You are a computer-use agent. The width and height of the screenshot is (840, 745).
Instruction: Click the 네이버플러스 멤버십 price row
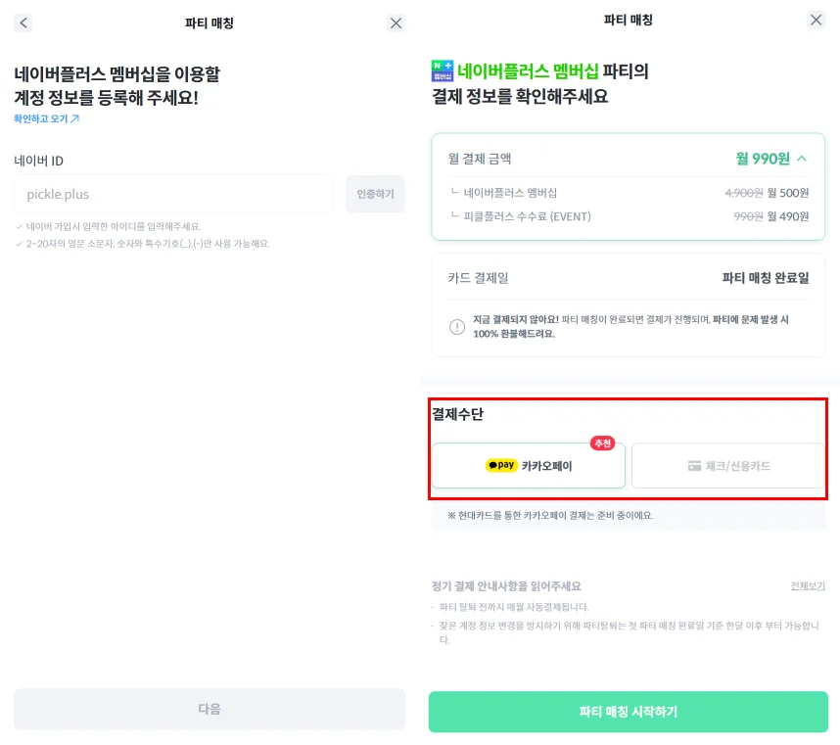(628, 193)
